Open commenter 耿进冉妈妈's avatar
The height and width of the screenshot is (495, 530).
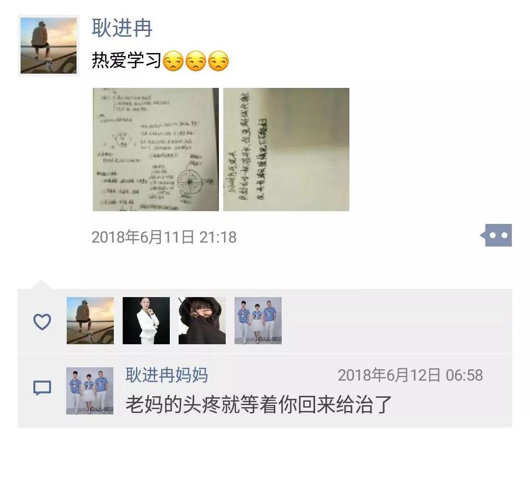tap(90, 391)
